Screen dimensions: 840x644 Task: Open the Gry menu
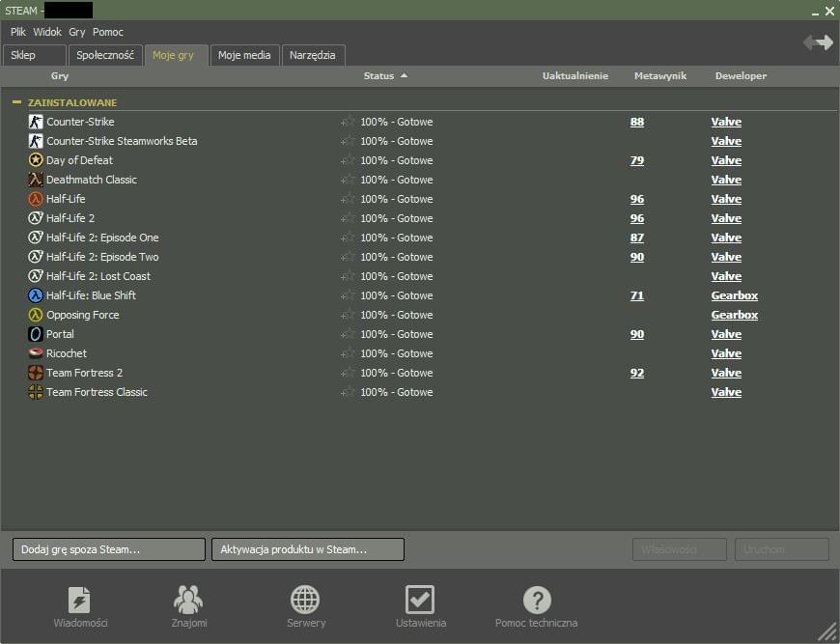pos(76,32)
